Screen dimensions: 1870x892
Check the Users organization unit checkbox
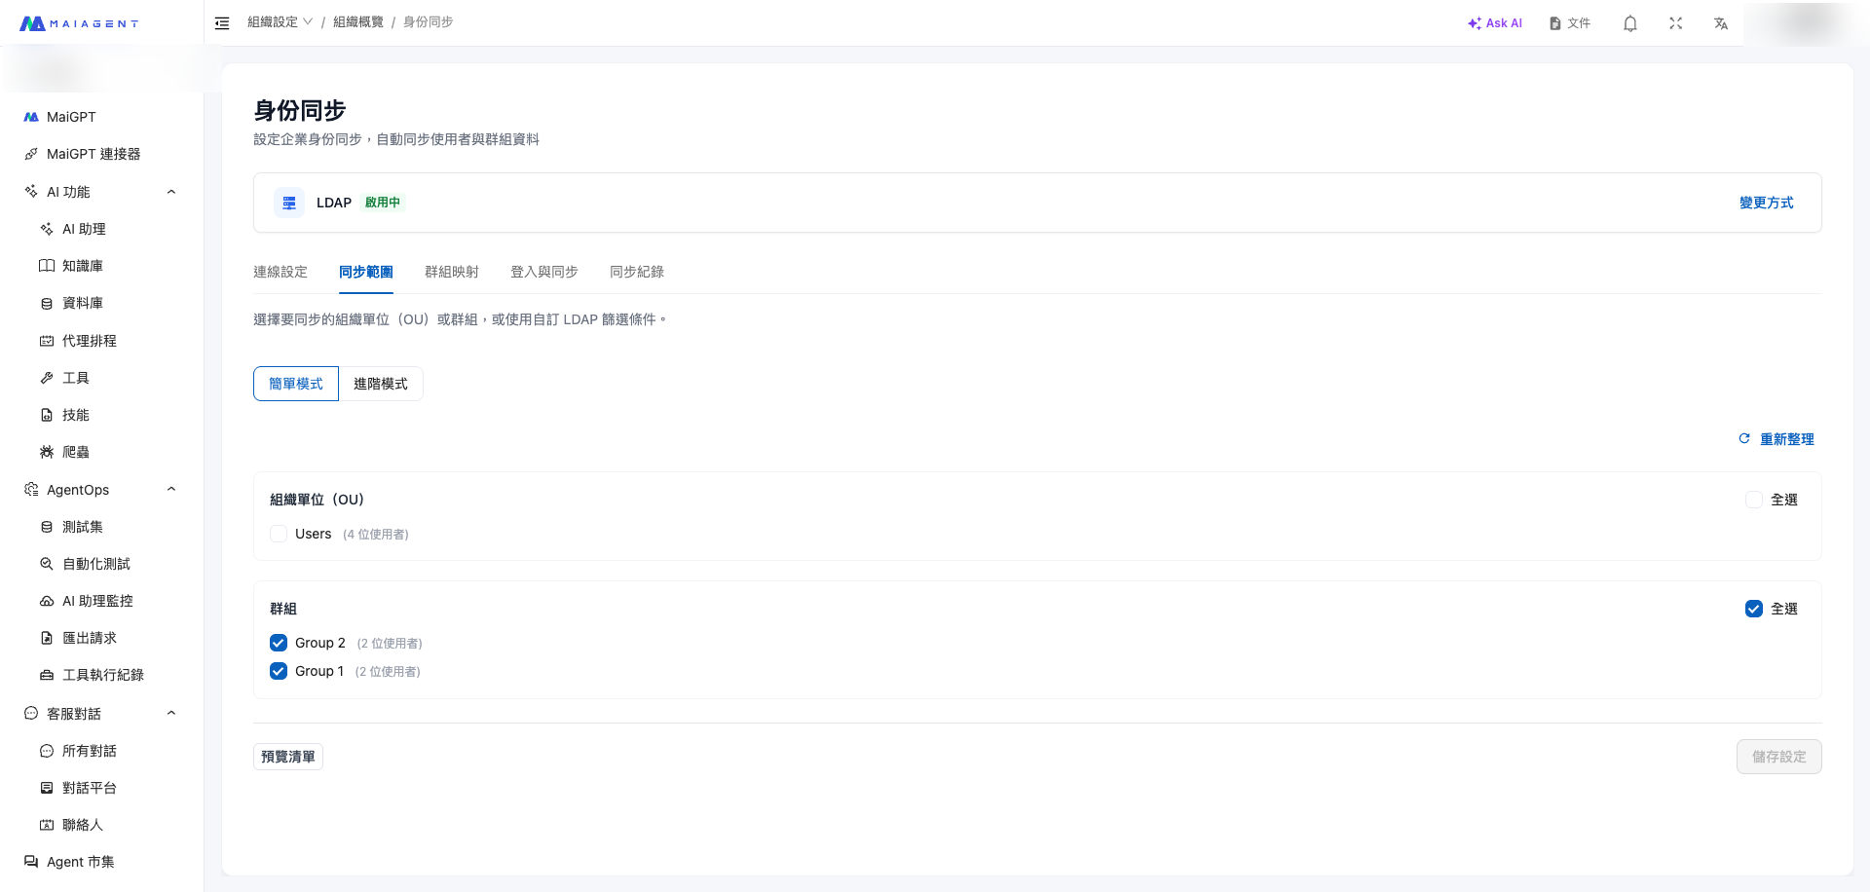click(x=279, y=534)
